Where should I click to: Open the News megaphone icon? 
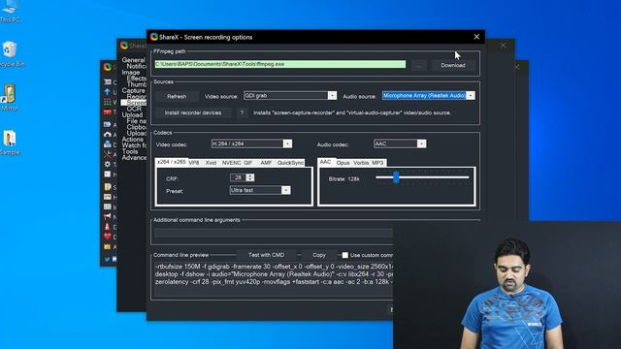point(108,216)
